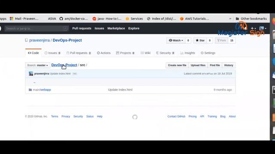Switch to the Insights tab
The image size is (275, 154).
(x=188, y=53)
